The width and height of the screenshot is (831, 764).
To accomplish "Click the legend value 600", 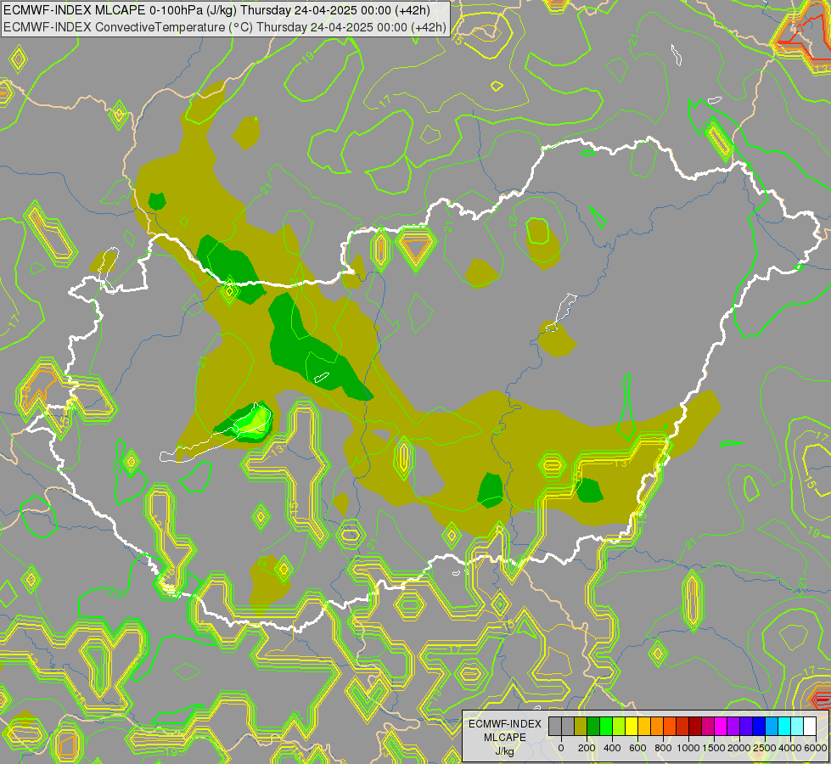I will pos(637,748).
